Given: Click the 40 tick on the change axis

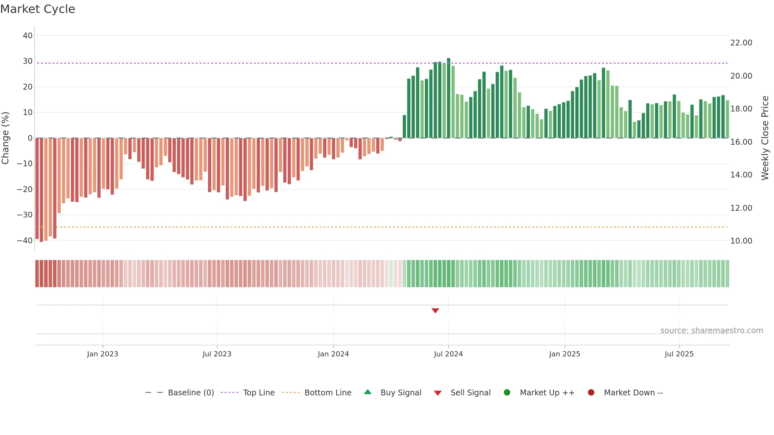Looking at the screenshot, I should [28, 36].
